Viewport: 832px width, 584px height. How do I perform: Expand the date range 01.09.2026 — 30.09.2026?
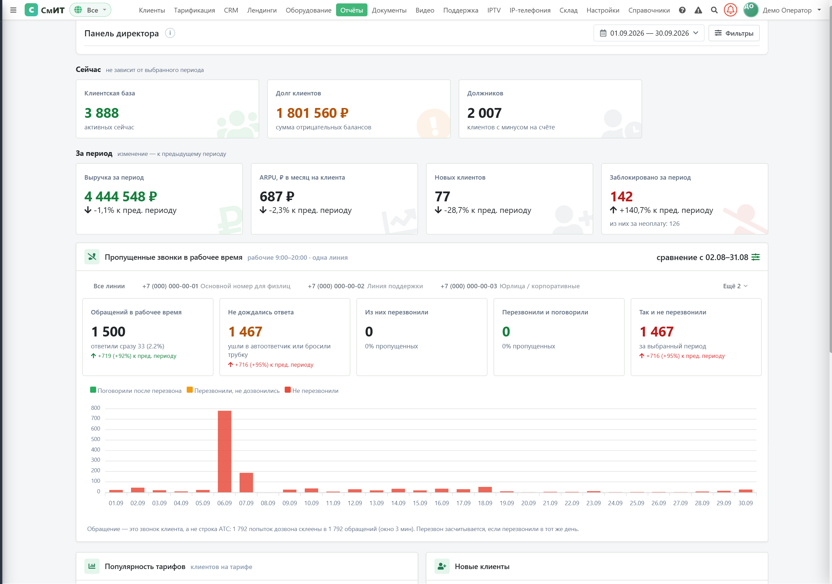click(649, 33)
